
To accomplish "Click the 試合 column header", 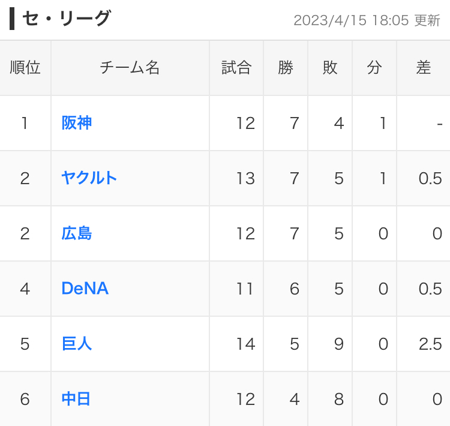I will click(236, 68).
